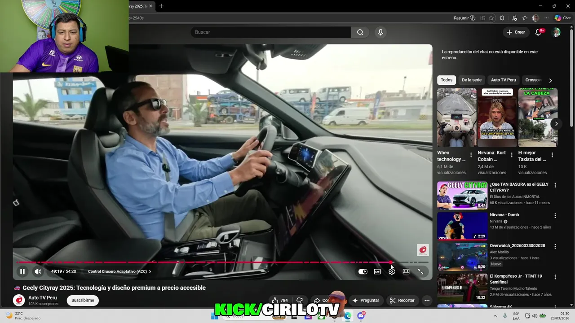Open browser favorites list icon

point(525,18)
